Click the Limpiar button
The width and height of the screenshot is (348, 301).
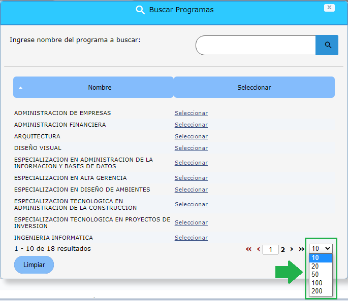pyautogui.click(x=34, y=265)
